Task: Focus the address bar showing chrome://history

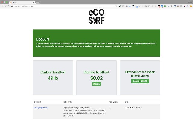Action: (x=64, y=6)
